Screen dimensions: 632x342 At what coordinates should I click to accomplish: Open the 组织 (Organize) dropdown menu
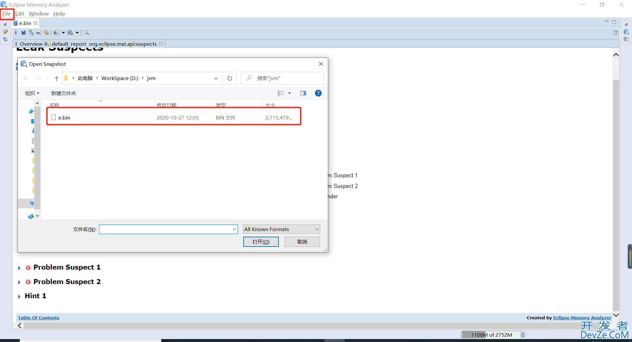32,93
